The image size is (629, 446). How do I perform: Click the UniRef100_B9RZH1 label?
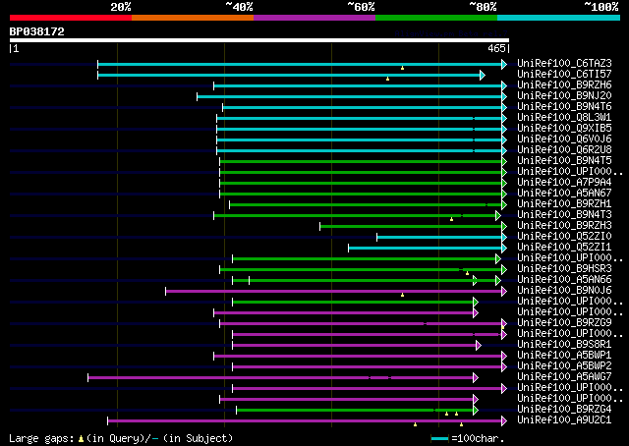click(x=564, y=204)
